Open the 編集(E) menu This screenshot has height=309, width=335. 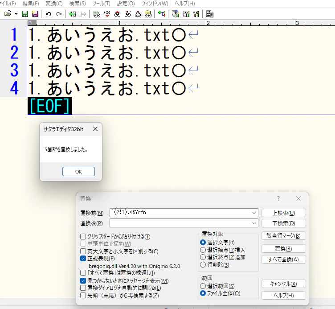coord(31,4)
